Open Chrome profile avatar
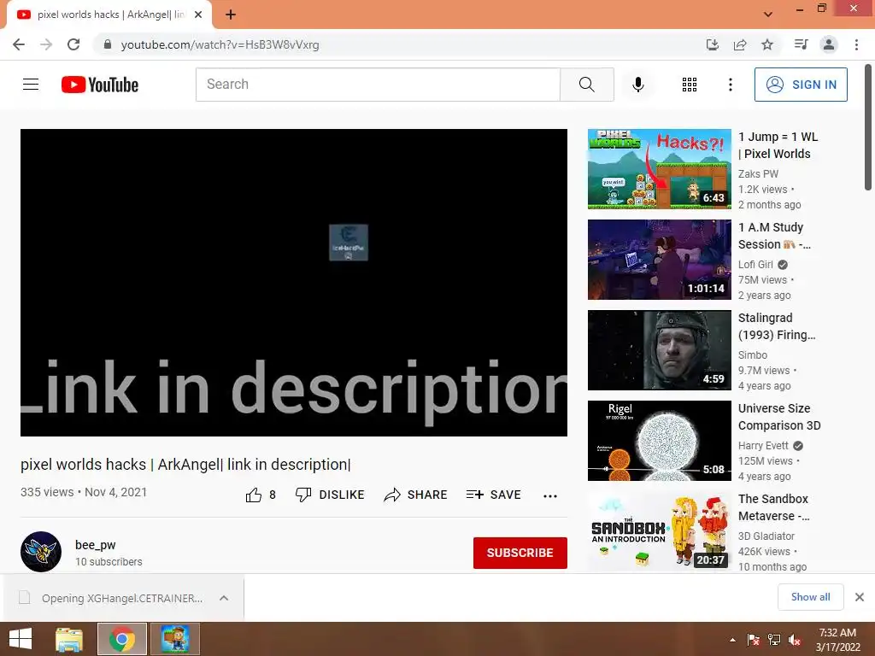The height and width of the screenshot is (656, 875). click(829, 44)
